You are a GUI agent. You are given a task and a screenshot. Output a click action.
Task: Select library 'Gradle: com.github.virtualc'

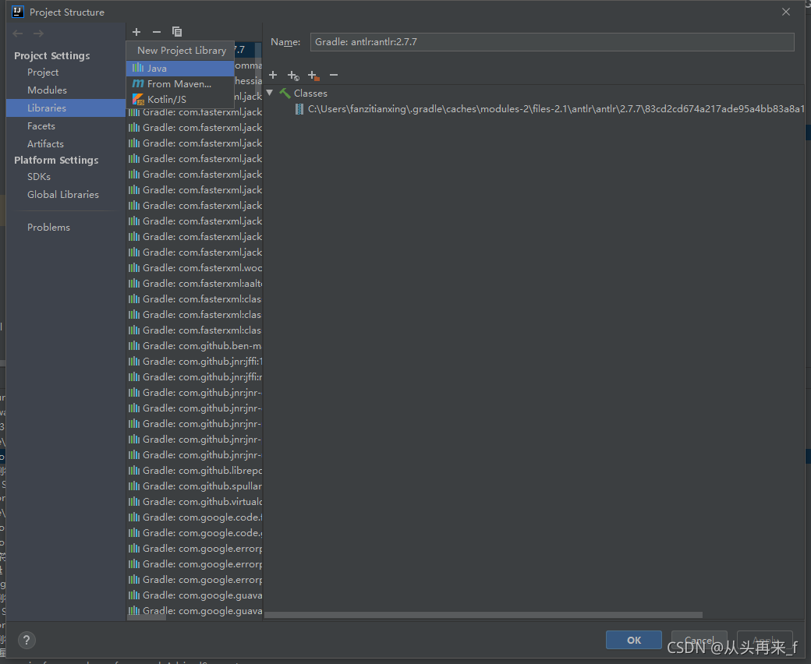click(195, 501)
